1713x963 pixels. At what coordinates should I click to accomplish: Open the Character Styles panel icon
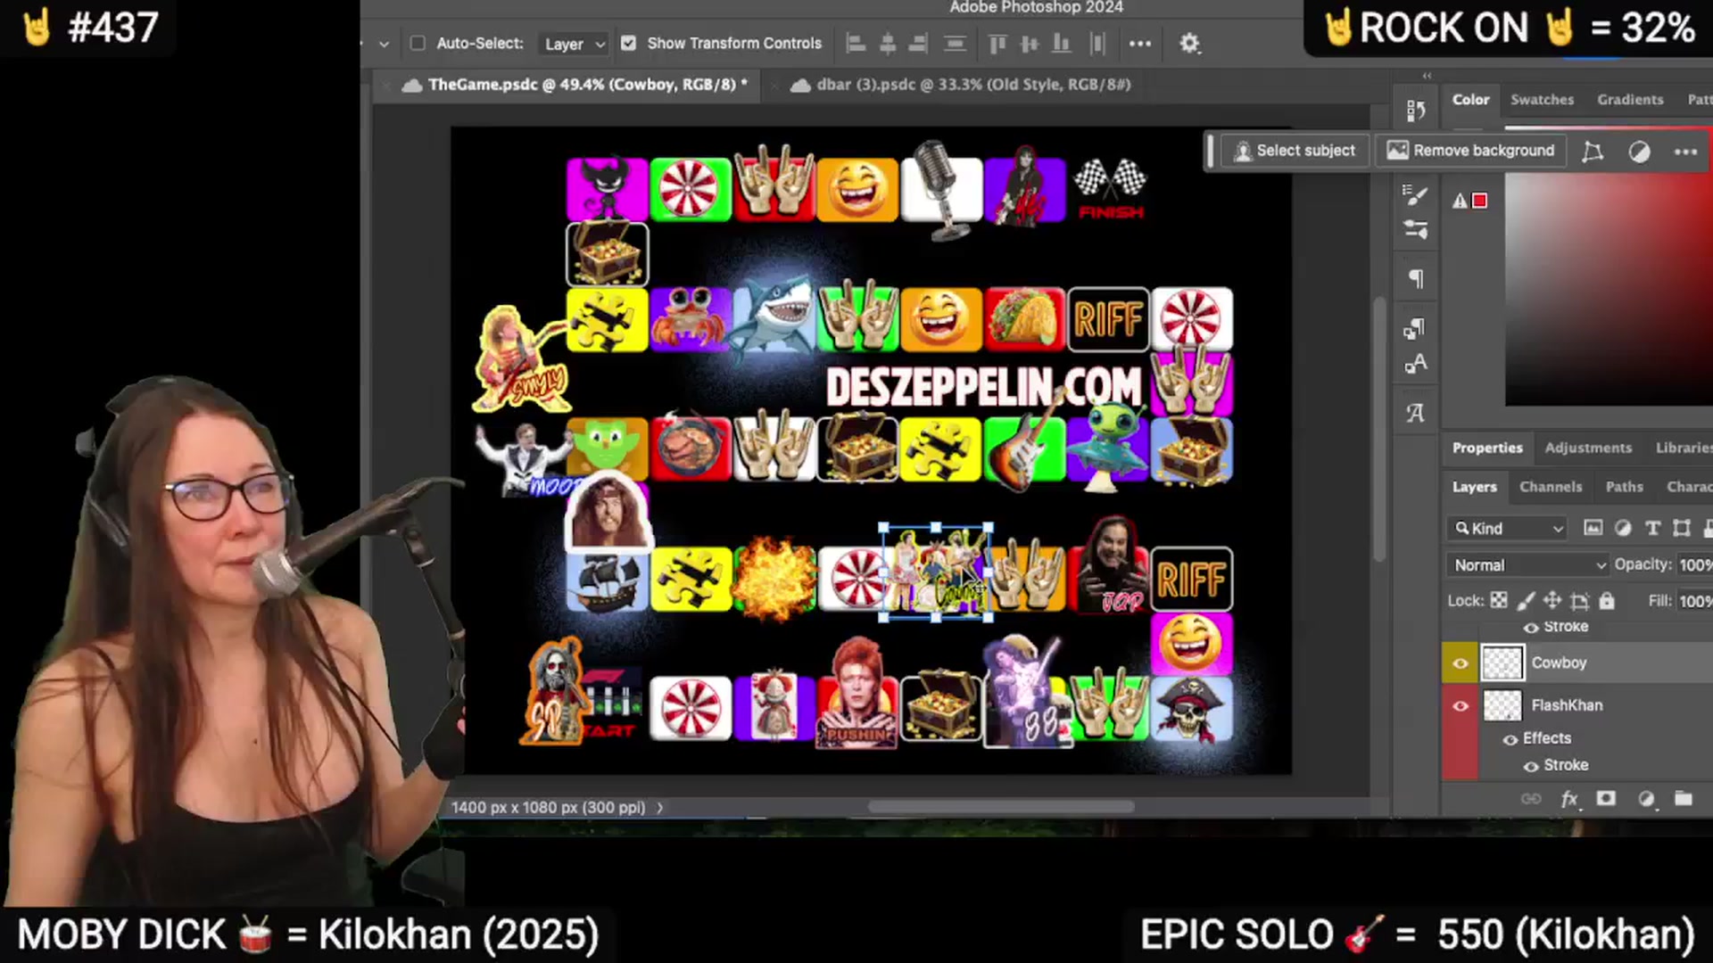click(1416, 364)
